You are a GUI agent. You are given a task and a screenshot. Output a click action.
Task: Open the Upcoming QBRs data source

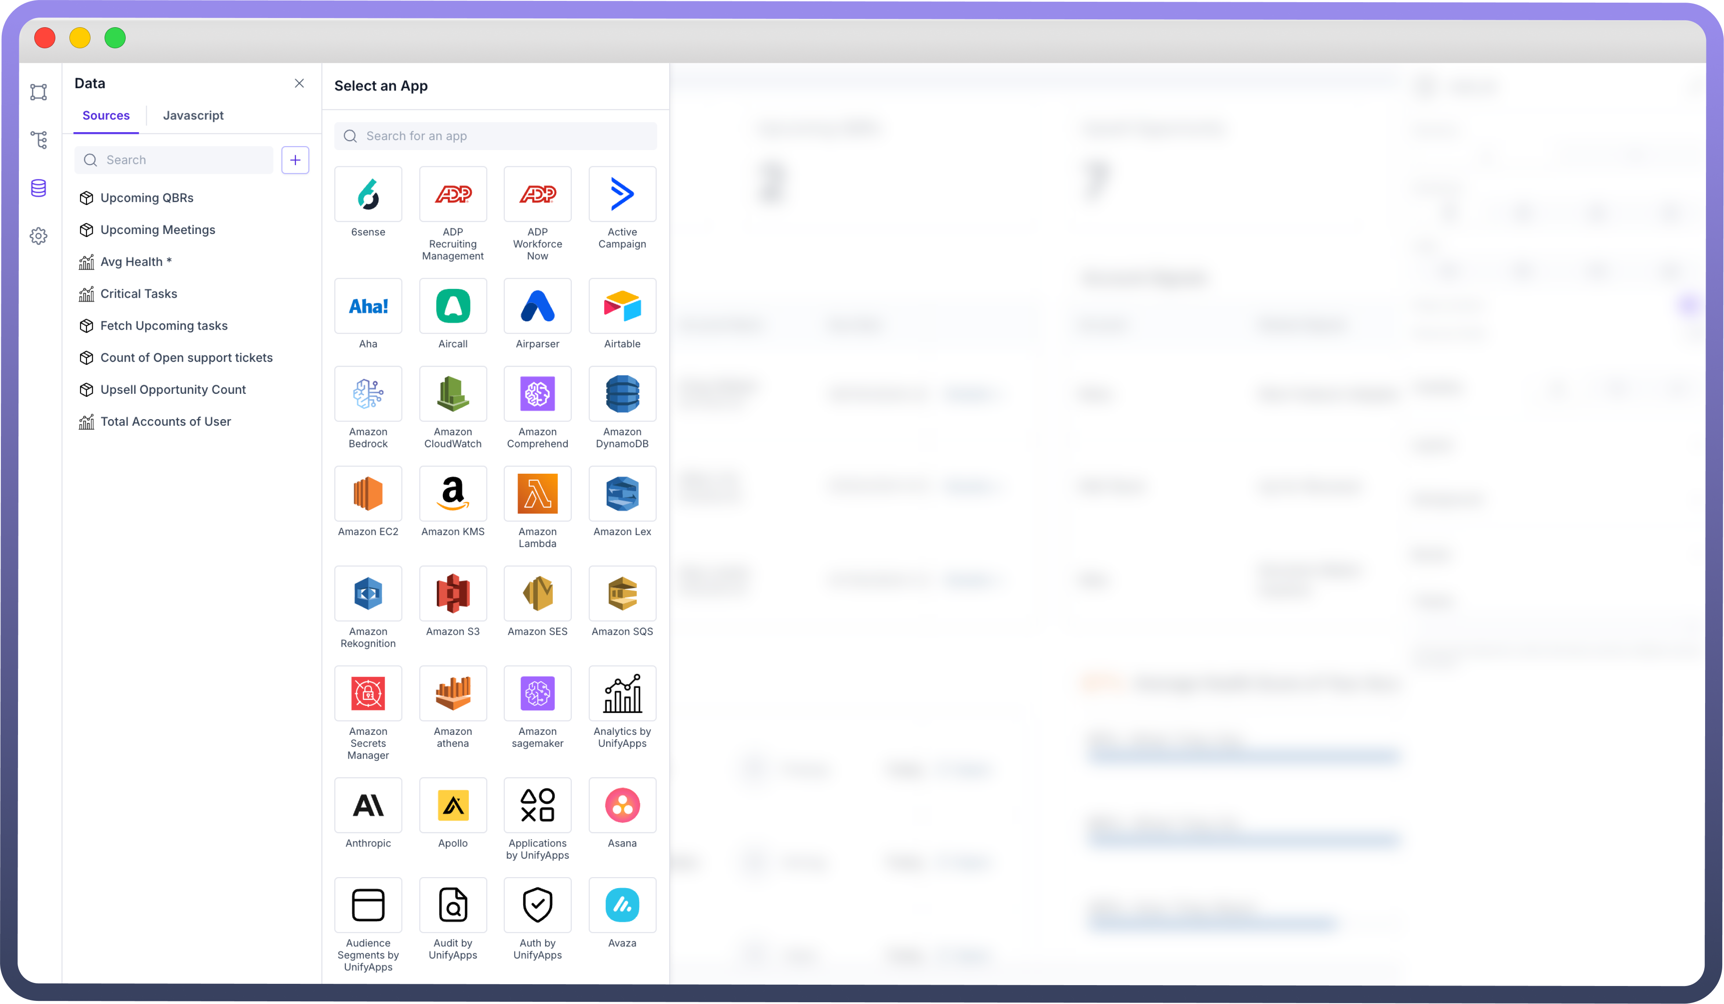[146, 198]
